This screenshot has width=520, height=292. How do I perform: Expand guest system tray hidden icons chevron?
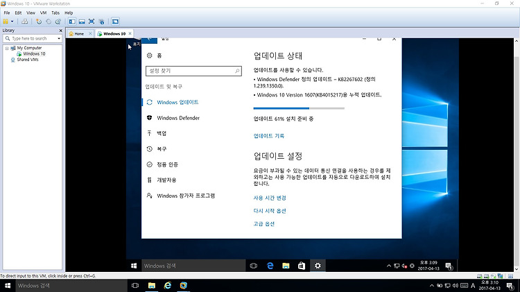point(389,266)
